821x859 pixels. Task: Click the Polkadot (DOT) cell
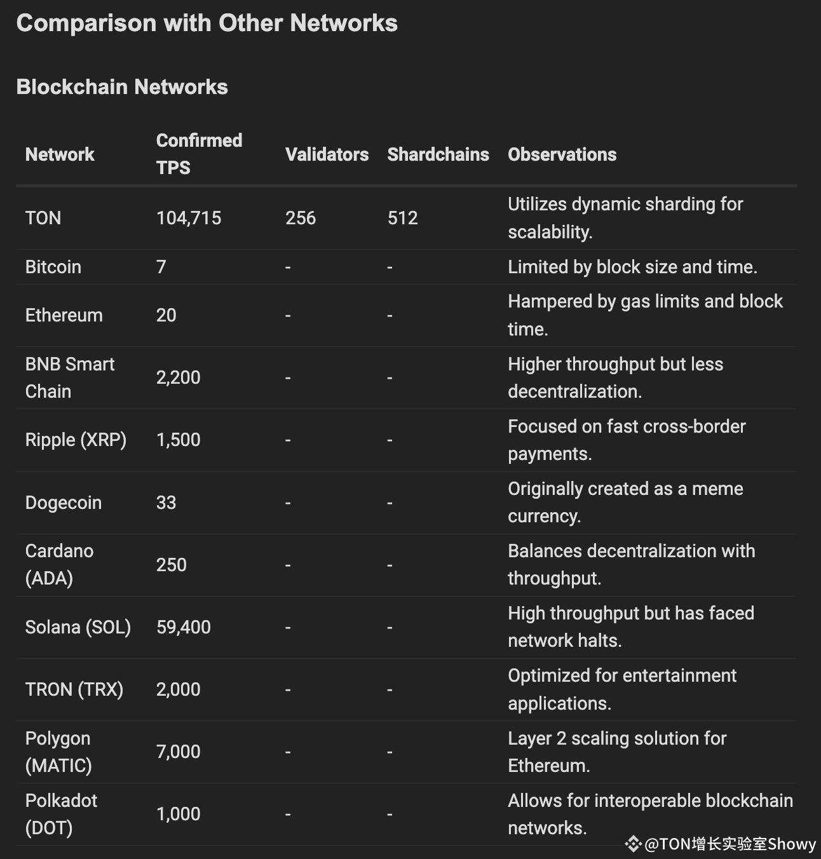tap(61, 814)
